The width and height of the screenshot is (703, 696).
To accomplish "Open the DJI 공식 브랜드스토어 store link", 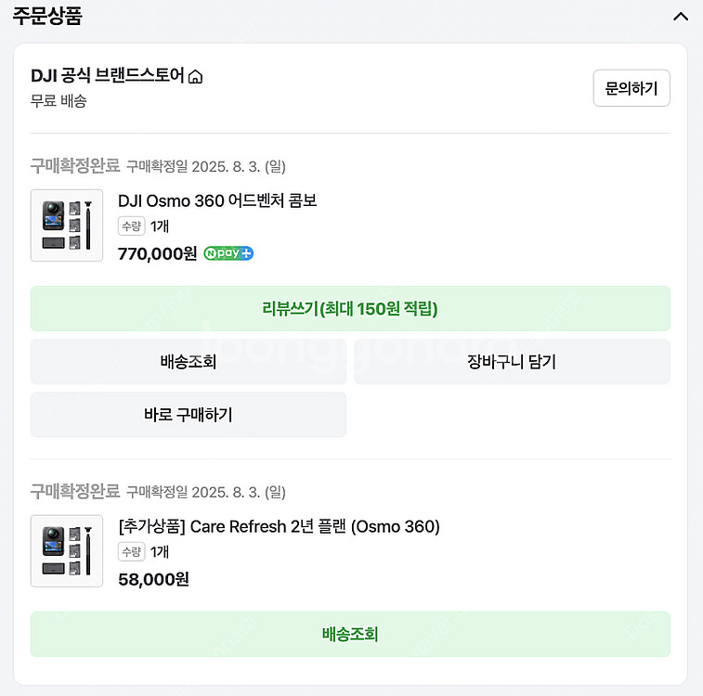I will (107, 76).
